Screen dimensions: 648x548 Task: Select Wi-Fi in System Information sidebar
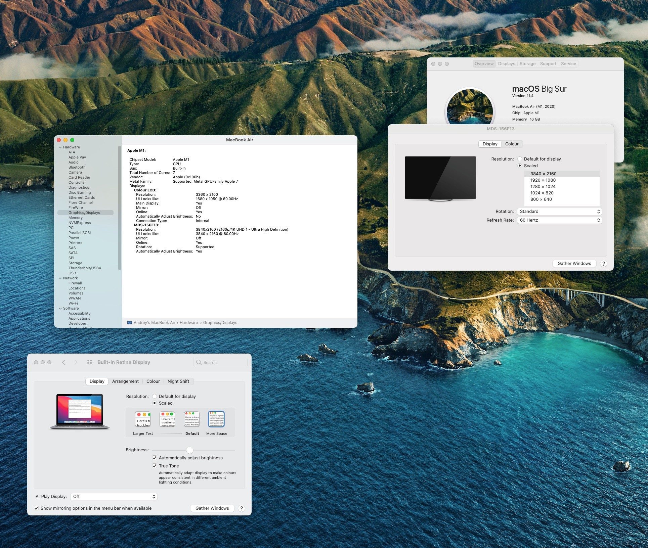click(x=73, y=303)
